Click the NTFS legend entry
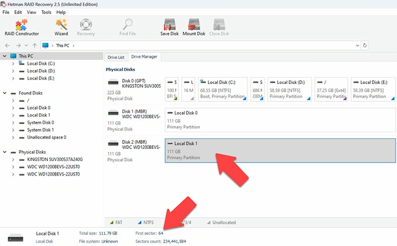 (x=146, y=222)
